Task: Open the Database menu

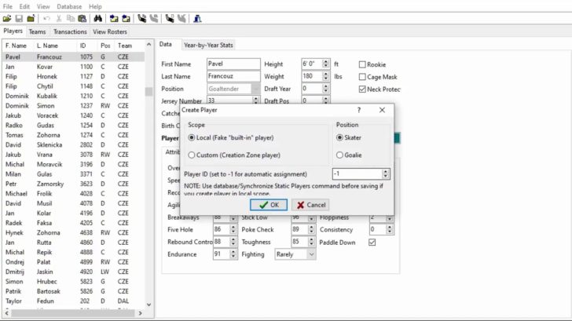Action: [69, 6]
